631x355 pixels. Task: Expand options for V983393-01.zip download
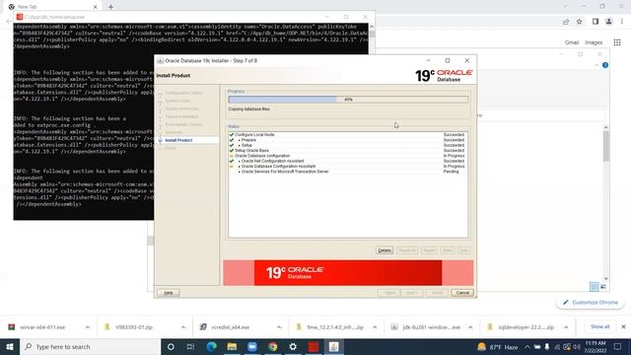[183, 327]
